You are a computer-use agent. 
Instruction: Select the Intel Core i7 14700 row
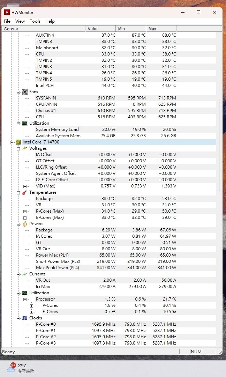[x=119, y=142]
